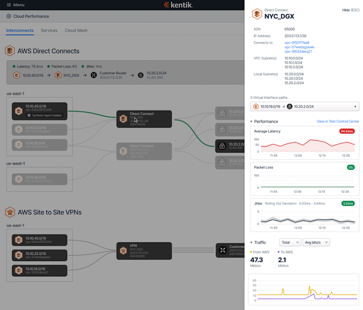Click the Packet Loss: 0% summary text
Screen dimensions: 363x310
click(64, 66)
